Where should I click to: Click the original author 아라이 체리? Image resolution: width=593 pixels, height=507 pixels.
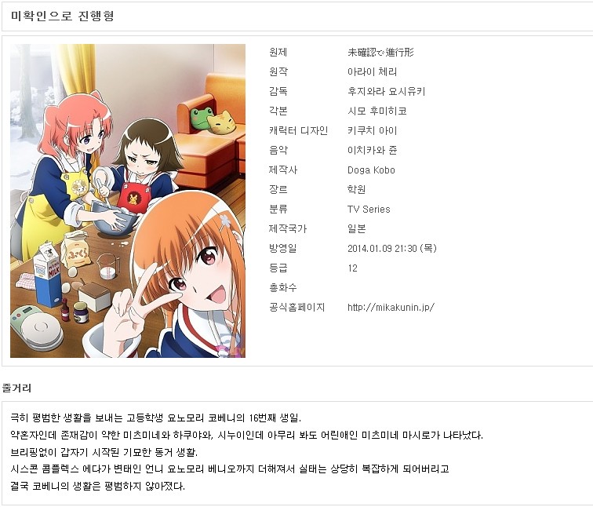tap(372, 72)
